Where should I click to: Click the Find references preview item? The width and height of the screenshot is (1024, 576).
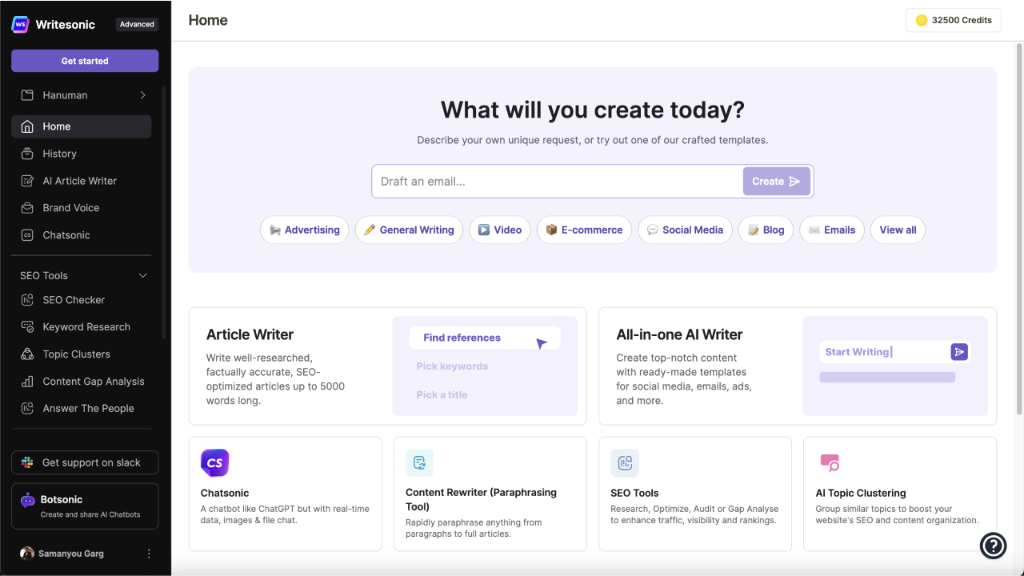click(485, 338)
